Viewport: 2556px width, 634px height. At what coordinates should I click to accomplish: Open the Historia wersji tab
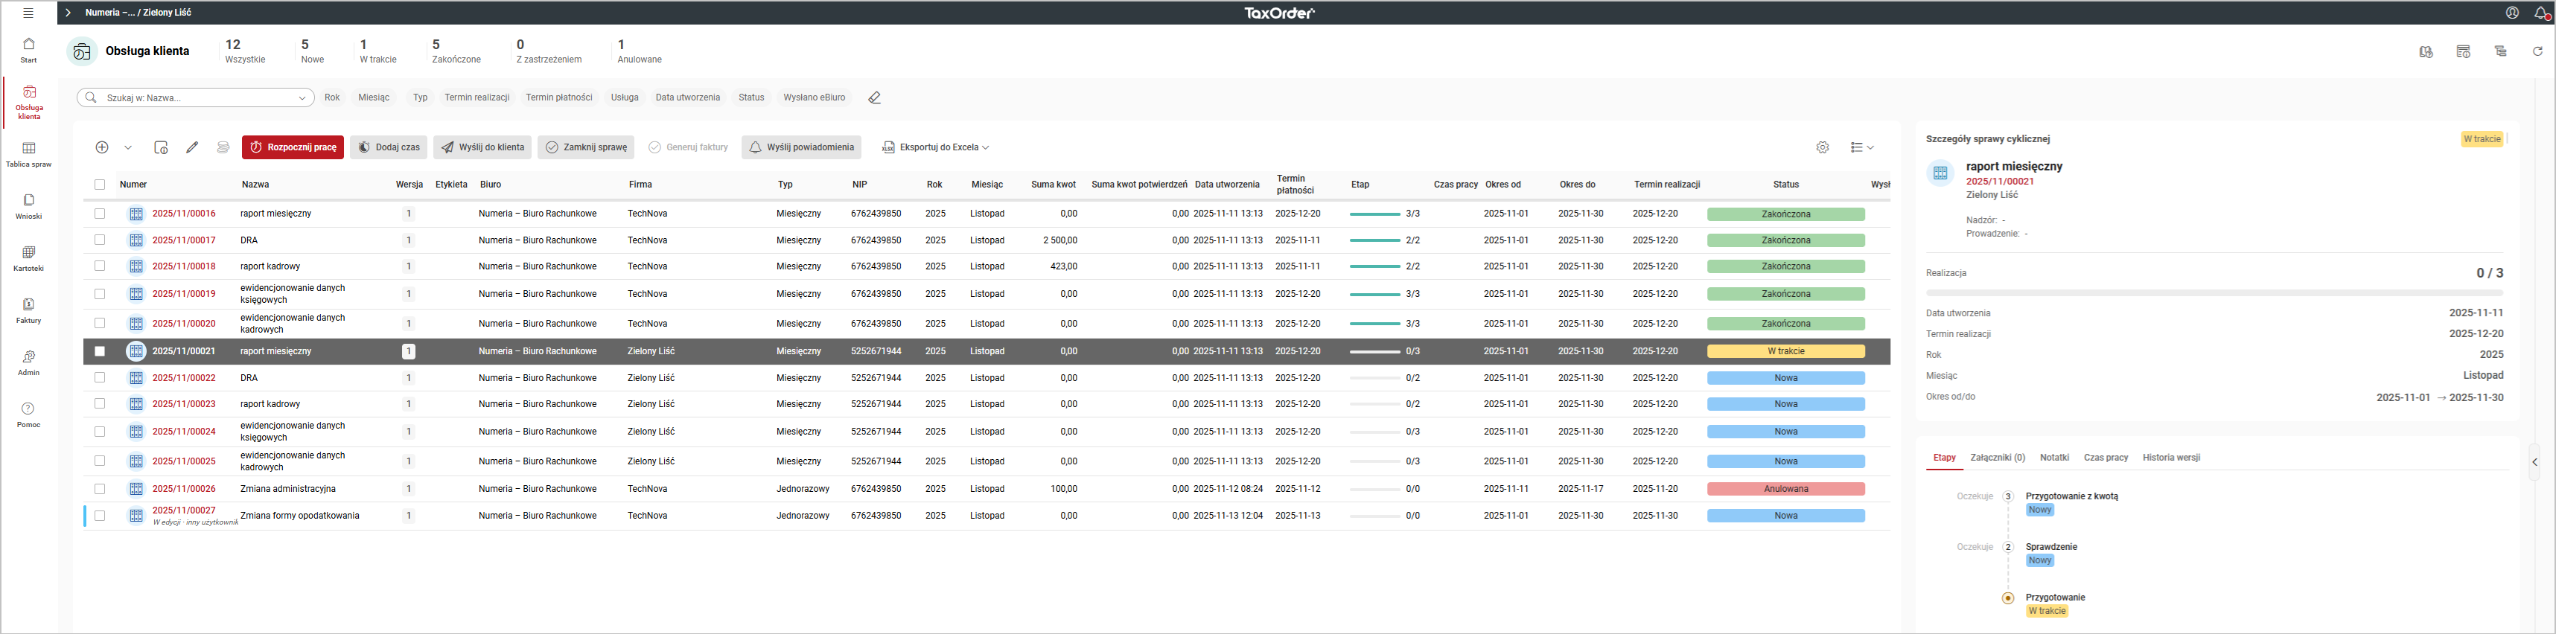point(2171,458)
